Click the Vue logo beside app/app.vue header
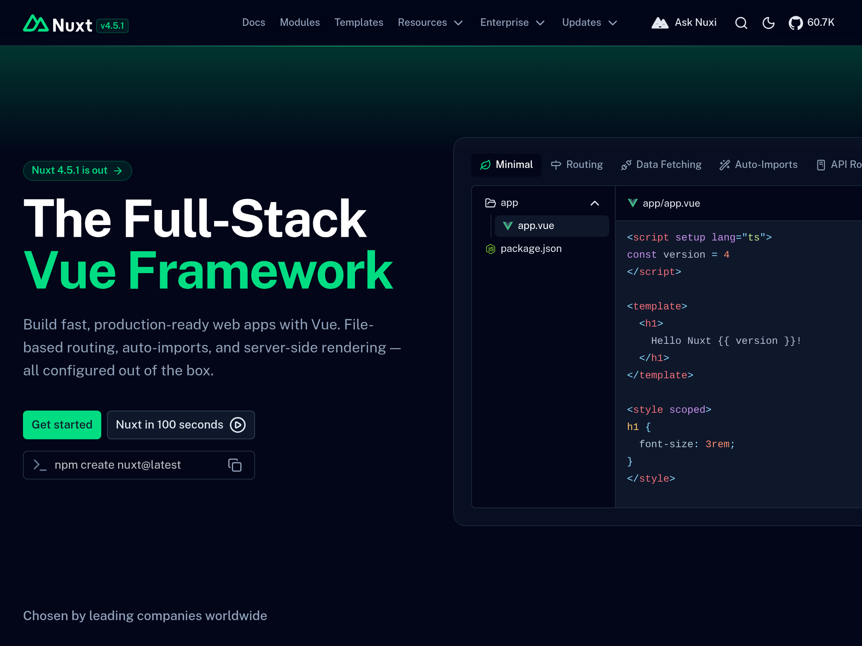Image resolution: width=862 pixels, height=646 pixels. [x=633, y=203]
